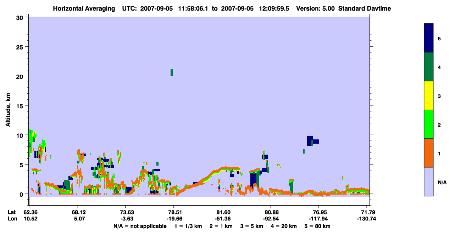
Task: Click the '5 = 80 km' key text
Action: coord(317,226)
